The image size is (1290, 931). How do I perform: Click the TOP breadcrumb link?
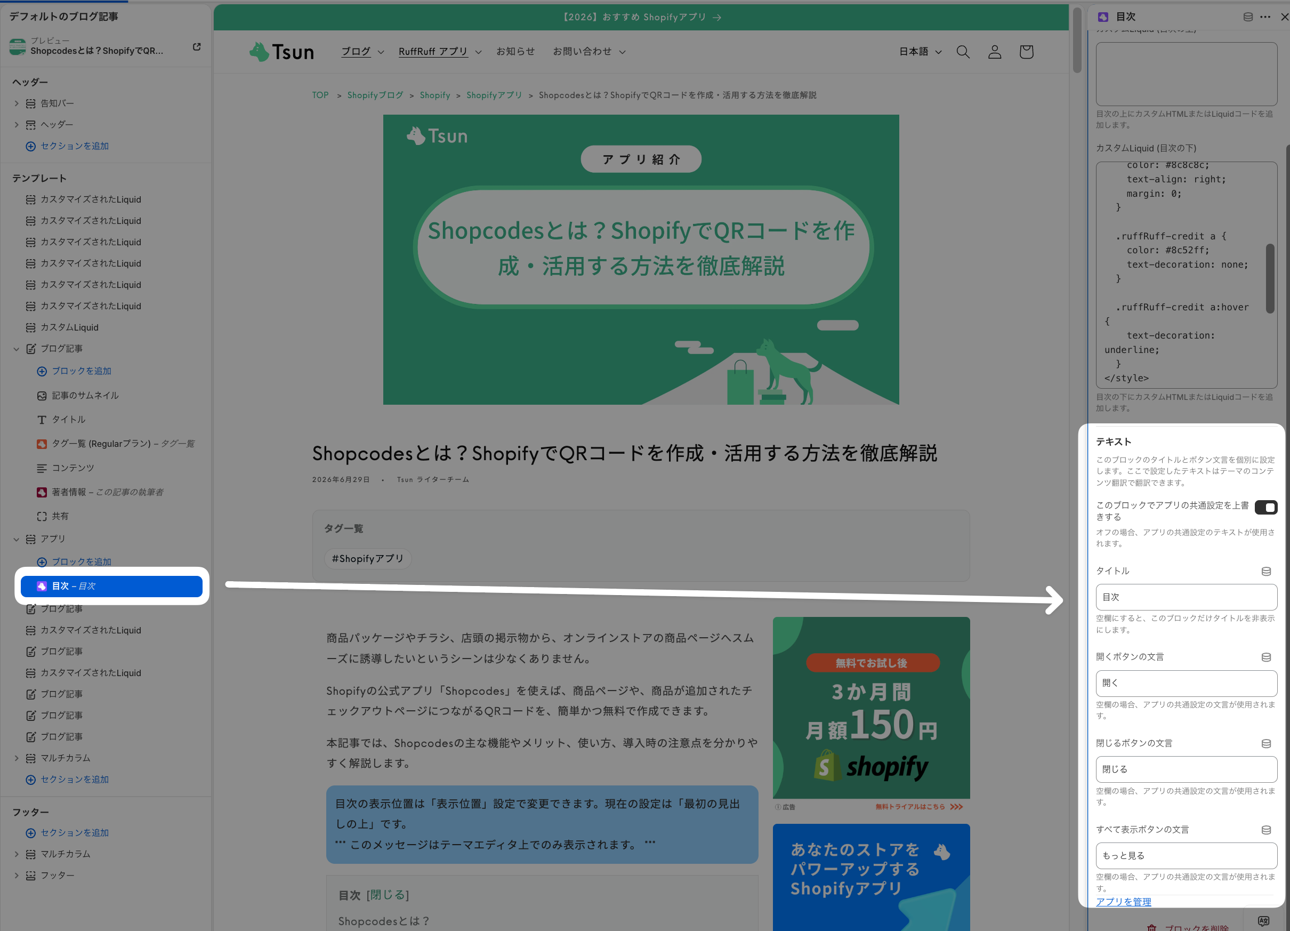point(320,95)
